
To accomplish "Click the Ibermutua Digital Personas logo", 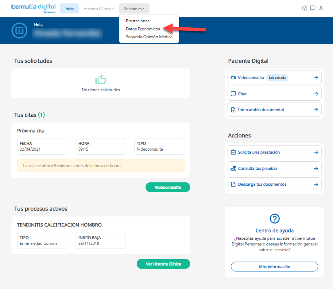I will pos(33,8).
